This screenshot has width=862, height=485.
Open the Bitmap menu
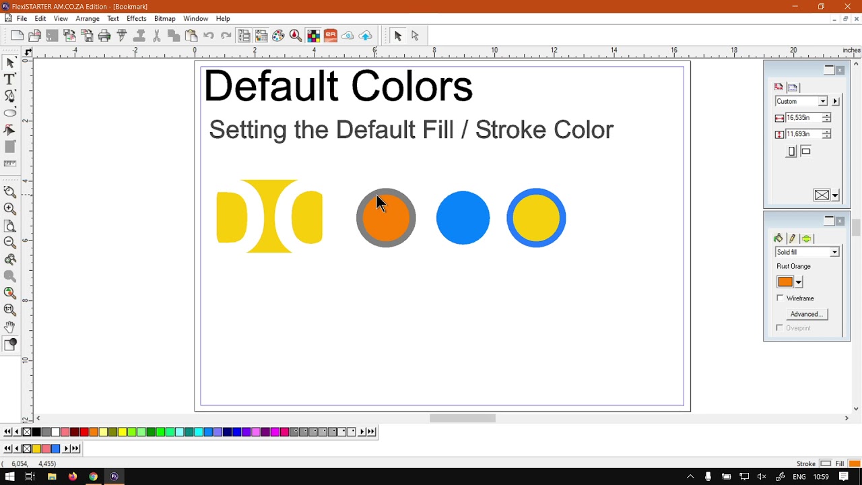pyautogui.click(x=164, y=18)
